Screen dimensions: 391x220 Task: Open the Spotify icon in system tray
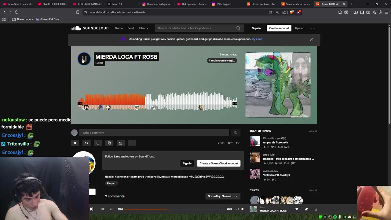pos(335,217)
